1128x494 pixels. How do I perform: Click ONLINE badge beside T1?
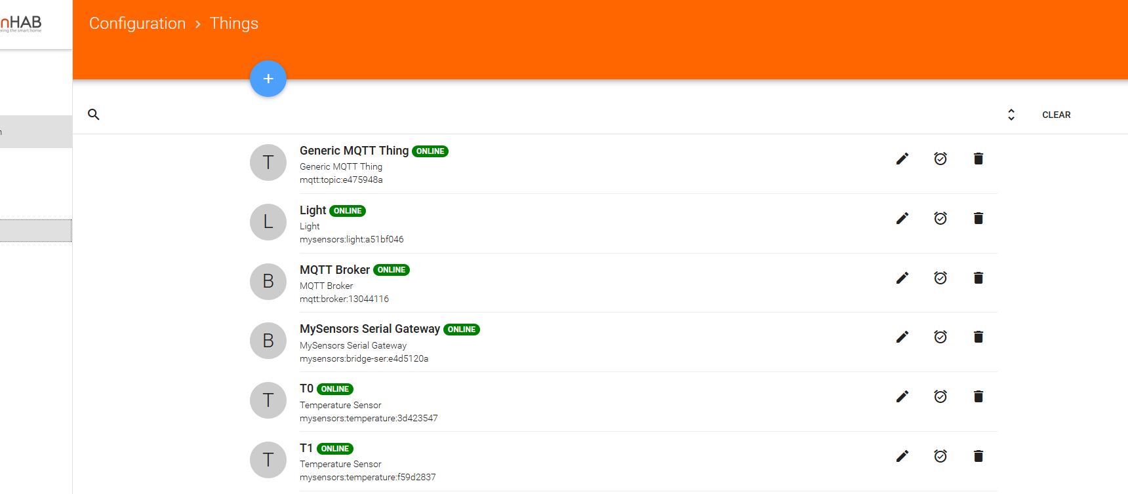[x=335, y=449]
